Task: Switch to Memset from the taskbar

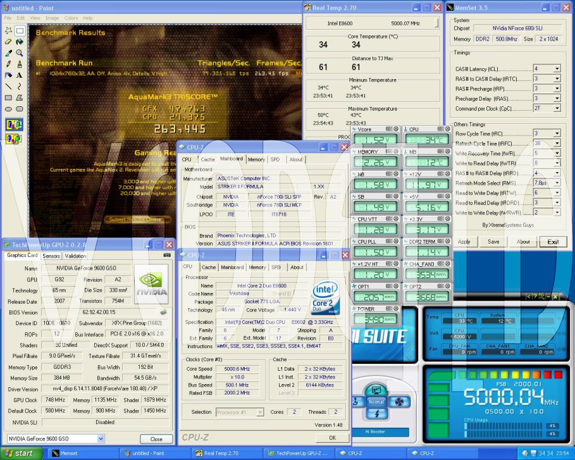Action: [82, 454]
